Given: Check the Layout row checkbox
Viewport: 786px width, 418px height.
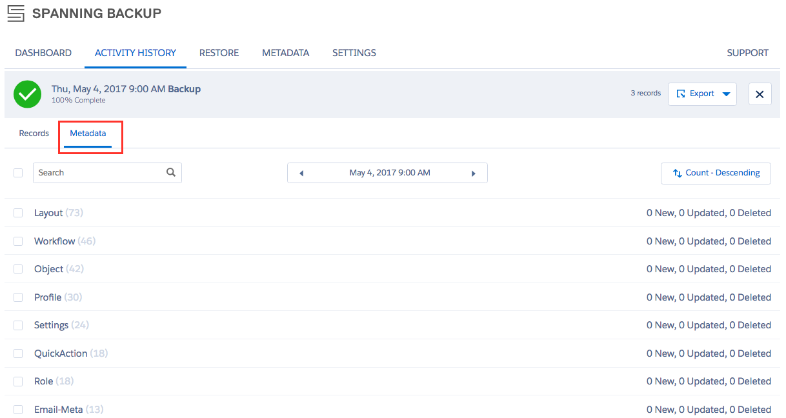Looking at the screenshot, I should pos(18,213).
